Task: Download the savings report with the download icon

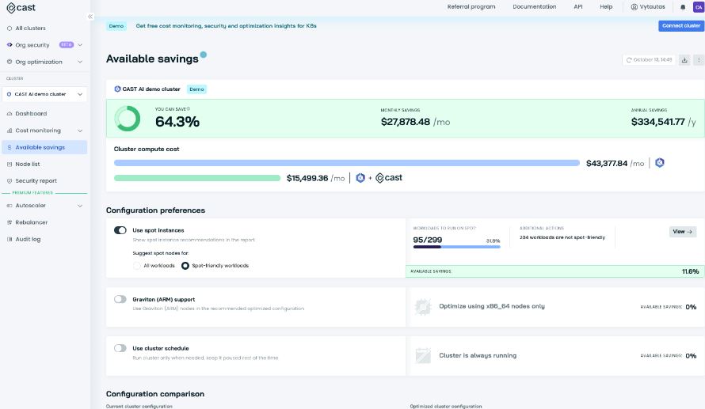Action: (684, 59)
